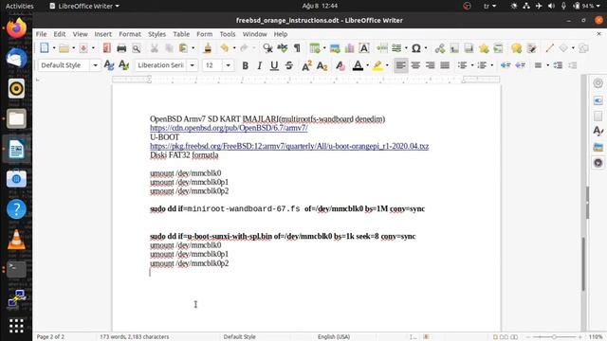Viewport: 607px width, 341px height.
Task: Apply font color
Action: pyautogui.click(x=358, y=65)
